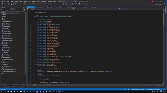Switch to the UIInventoryBar.cs tab
This screenshot has width=167, height=93.
[x=39, y=7]
